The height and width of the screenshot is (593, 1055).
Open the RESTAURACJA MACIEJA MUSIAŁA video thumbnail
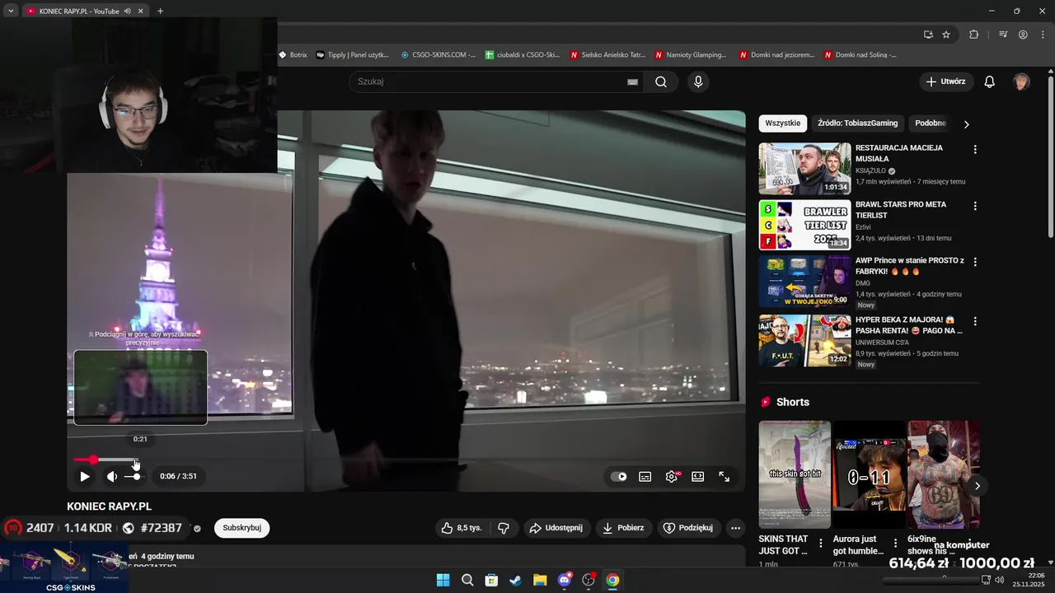[x=804, y=169]
